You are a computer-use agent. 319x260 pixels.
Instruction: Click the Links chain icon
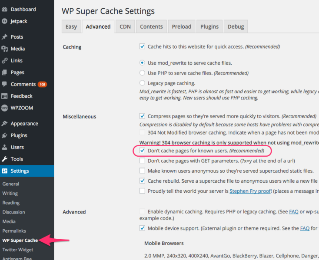4,60
